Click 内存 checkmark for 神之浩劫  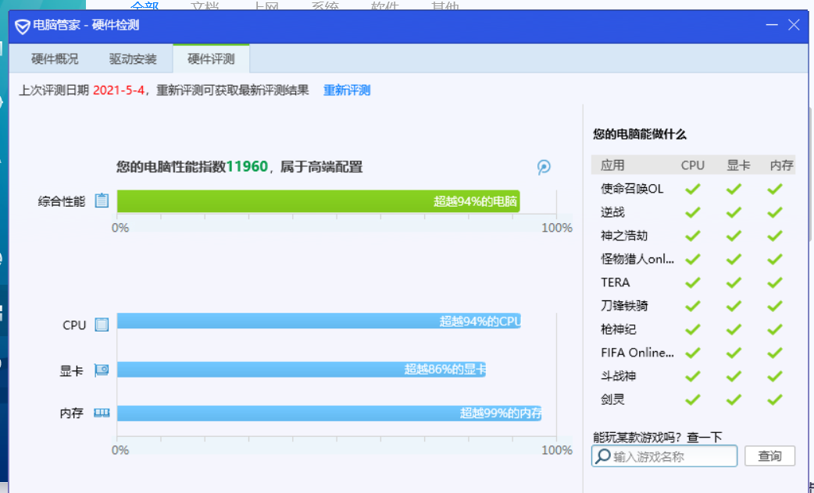point(774,236)
